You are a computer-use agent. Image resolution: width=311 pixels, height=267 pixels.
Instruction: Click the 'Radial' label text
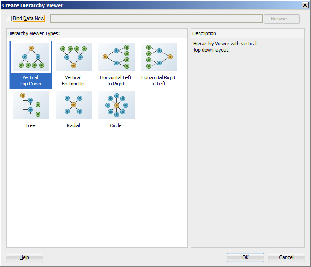tap(73, 125)
